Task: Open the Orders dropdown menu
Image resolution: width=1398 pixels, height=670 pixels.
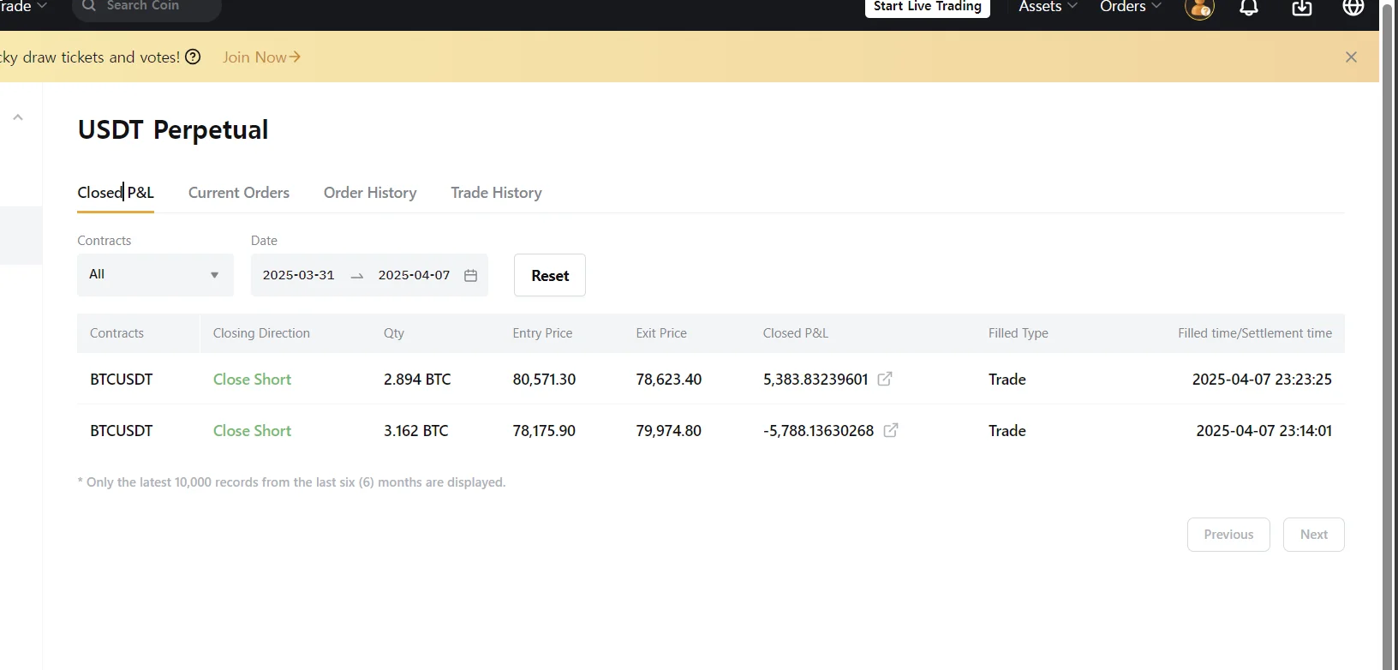Action: 1130,7
